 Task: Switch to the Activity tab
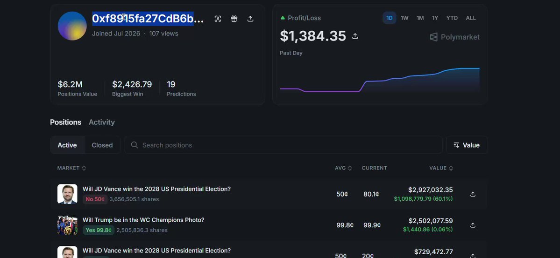tap(102, 122)
